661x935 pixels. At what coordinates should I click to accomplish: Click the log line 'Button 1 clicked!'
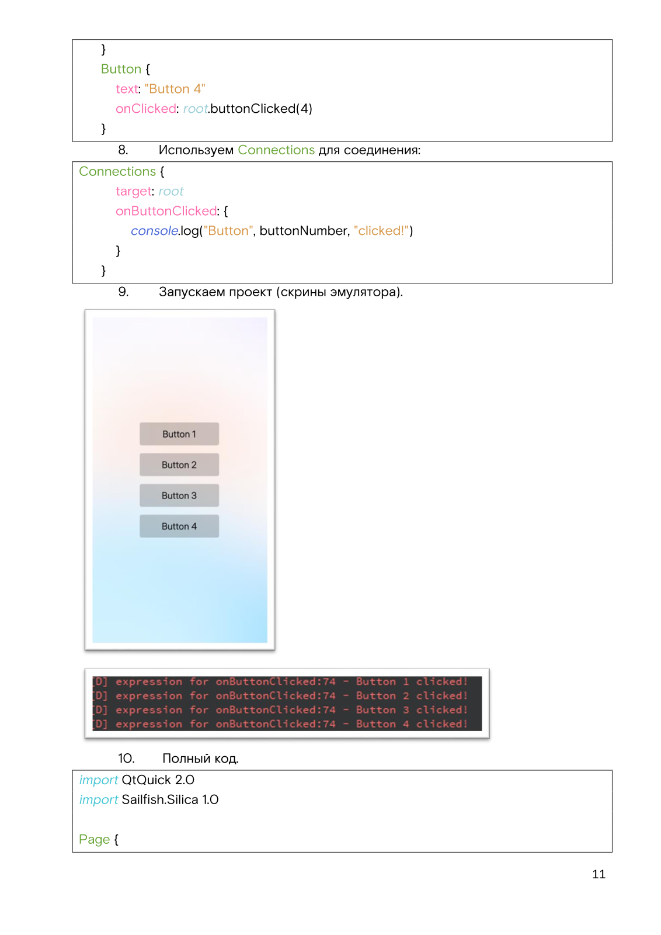click(280, 681)
